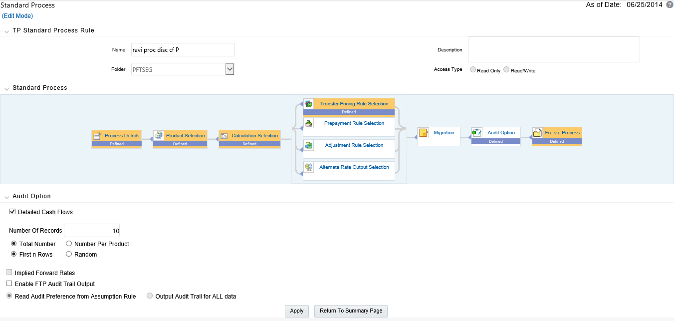Image resolution: width=674 pixels, height=321 pixels.
Task: Click the Name input field
Action: tap(183, 50)
